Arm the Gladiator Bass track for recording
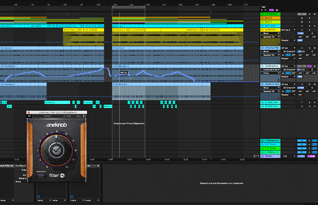Viewport: 318px width, 205px height. pyautogui.click(x=315, y=84)
